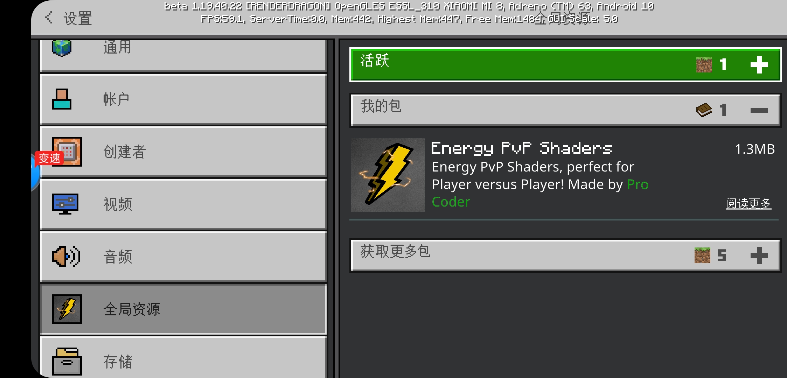Click the lightning icon for 全局资源
This screenshot has width=787, height=378.
point(67,309)
